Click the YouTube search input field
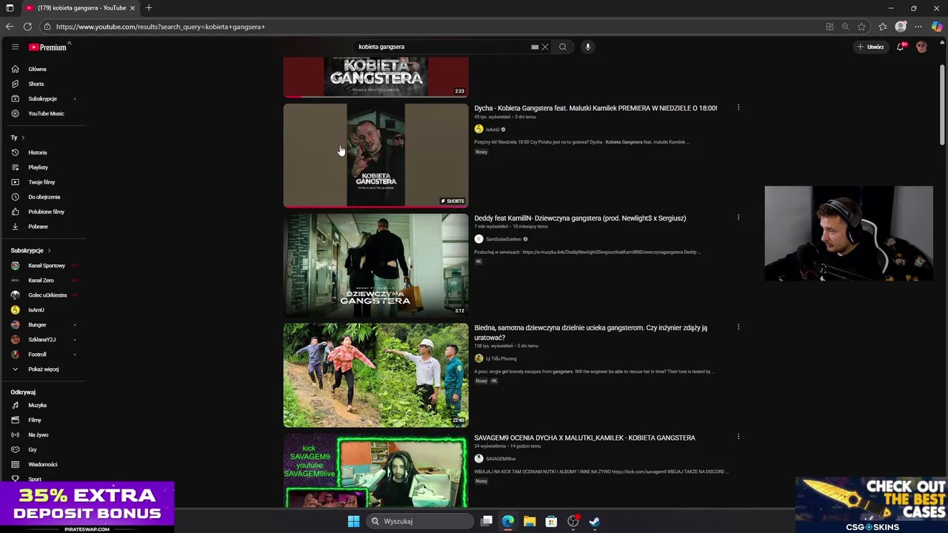The height and width of the screenshot is (533, 948). click(441, 47)
